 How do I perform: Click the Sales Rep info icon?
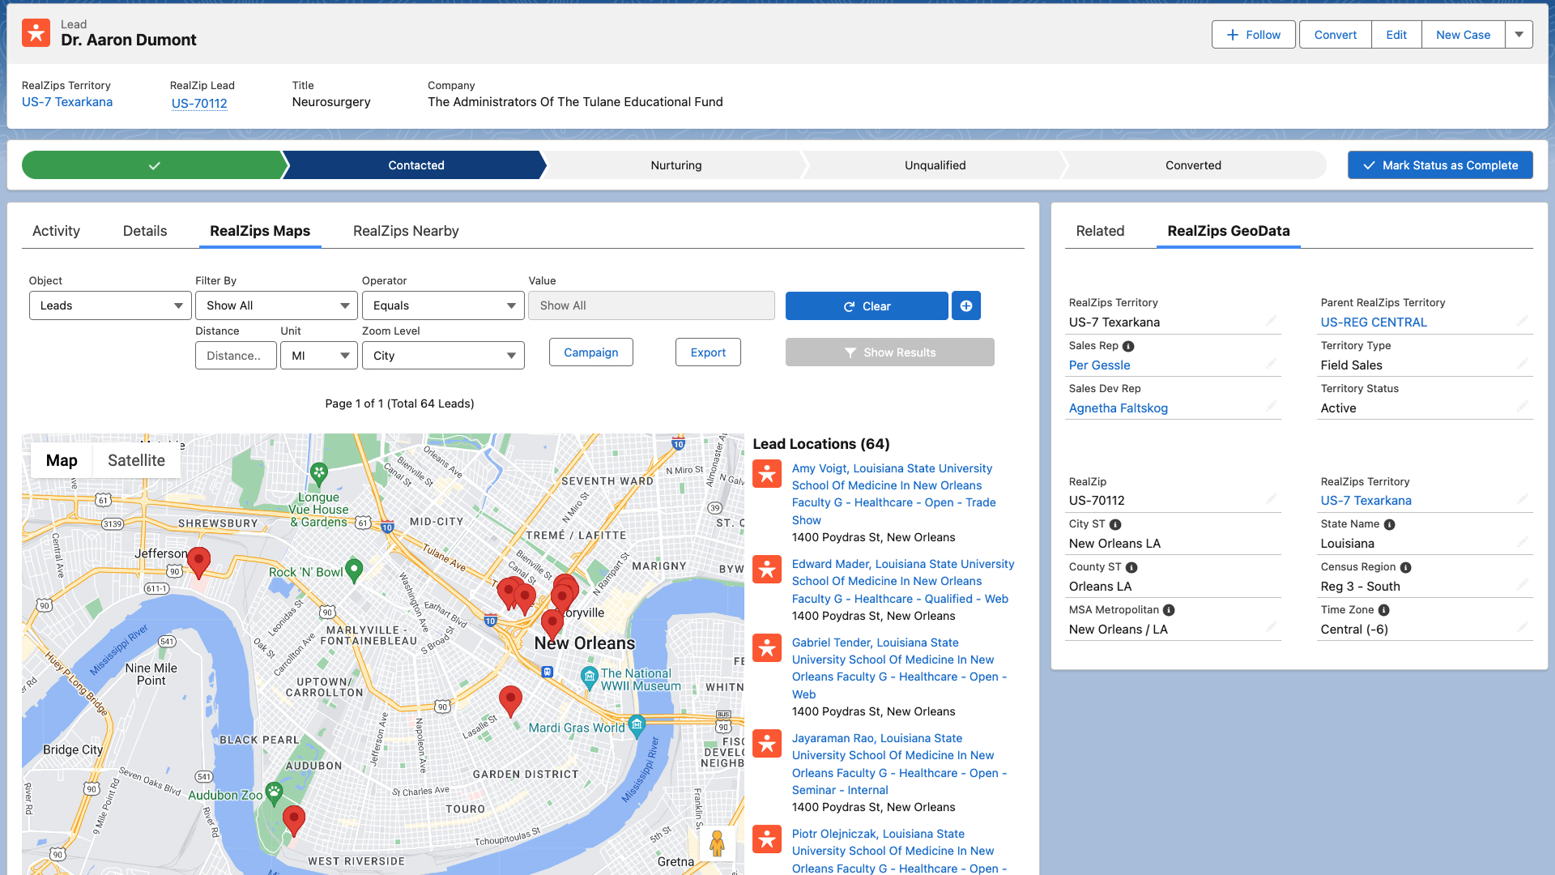point(1128,346)
